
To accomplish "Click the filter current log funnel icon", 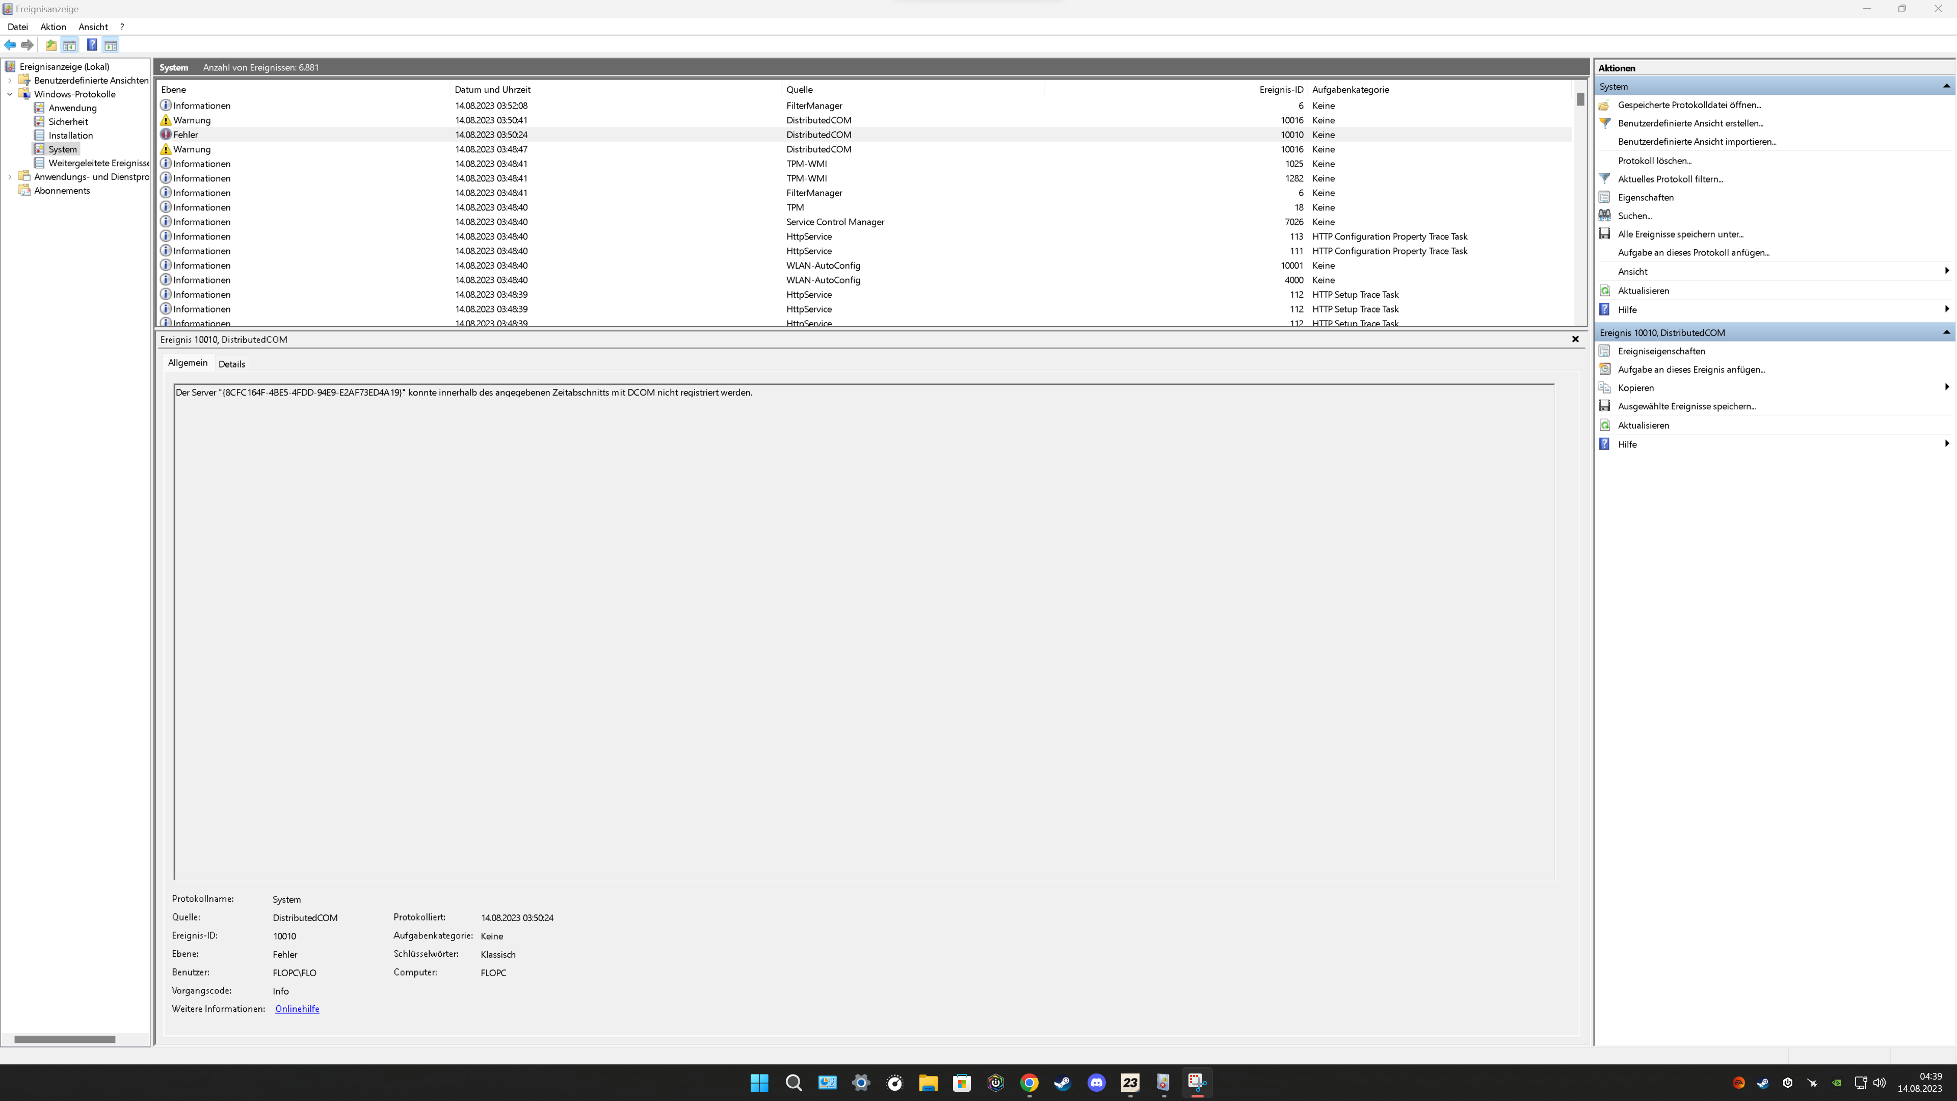I will (x=1604, y=178).
